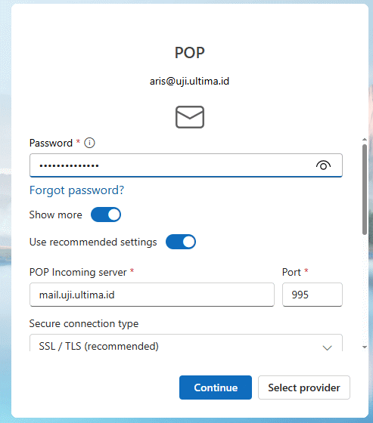Click the vertical scrollbar thumb
The height and width of the screenshot is (423, 373).
pos(365,190)
